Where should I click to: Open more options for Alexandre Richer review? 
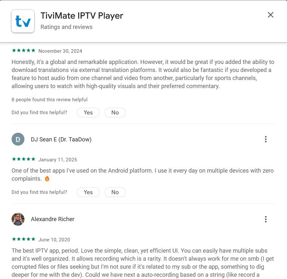265,219
